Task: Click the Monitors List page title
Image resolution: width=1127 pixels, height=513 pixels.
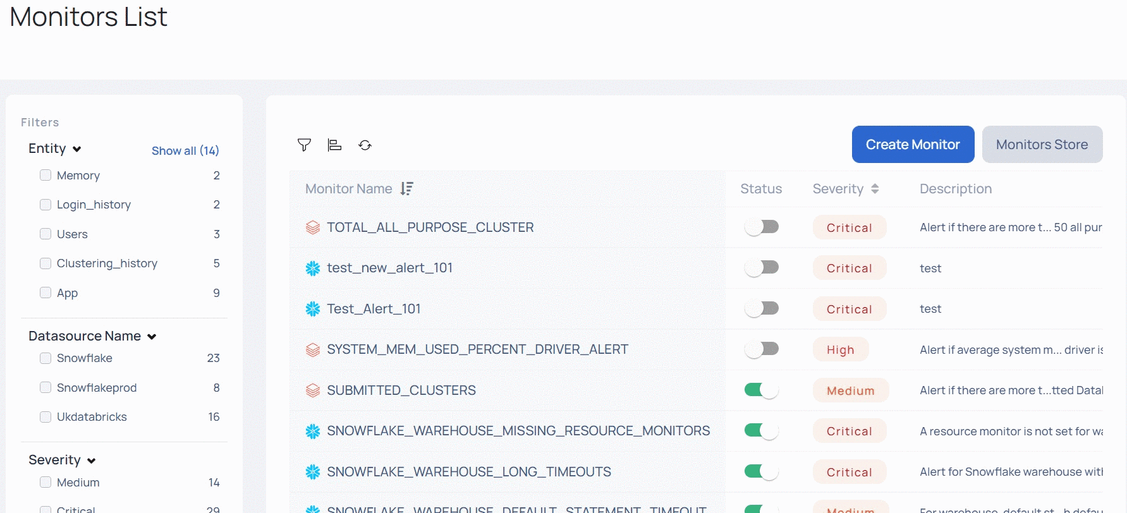Action: 88,17
